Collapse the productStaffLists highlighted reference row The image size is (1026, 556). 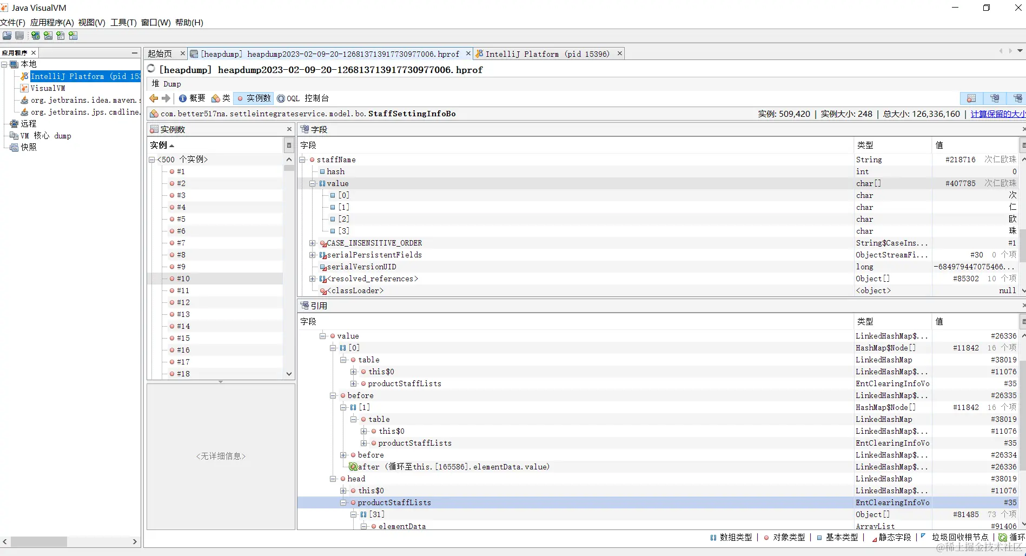[x=343, y=502]
